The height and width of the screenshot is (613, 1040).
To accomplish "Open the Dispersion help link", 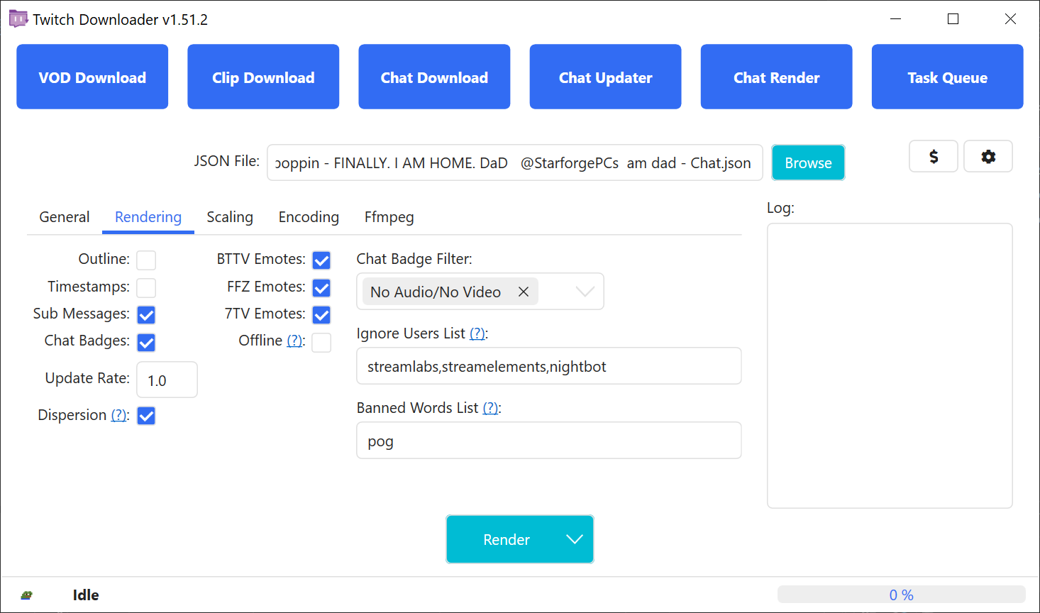I will click(119, 415).
